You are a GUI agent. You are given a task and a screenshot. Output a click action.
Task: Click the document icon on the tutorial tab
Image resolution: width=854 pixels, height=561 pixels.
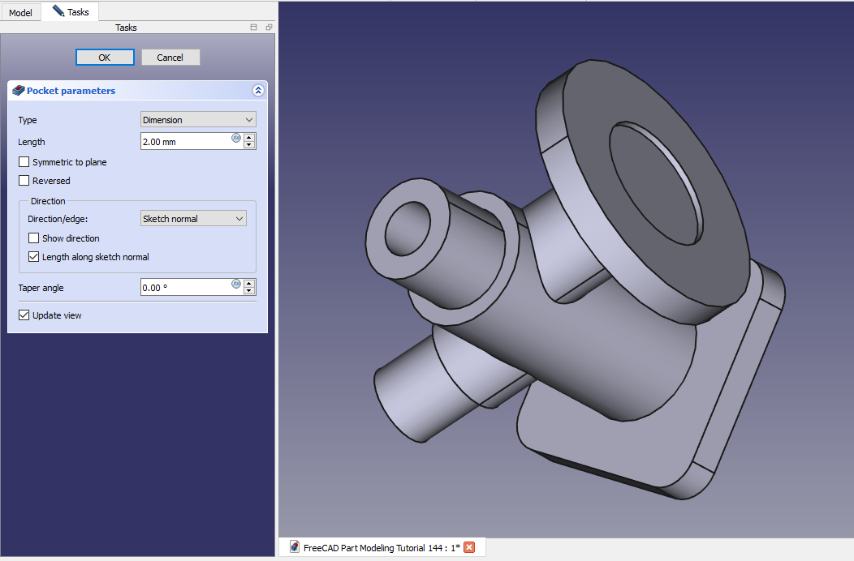(294, 548)
